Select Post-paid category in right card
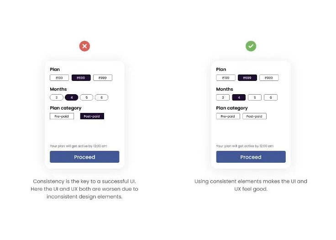The image size is (336, 240). coord(254,116)
